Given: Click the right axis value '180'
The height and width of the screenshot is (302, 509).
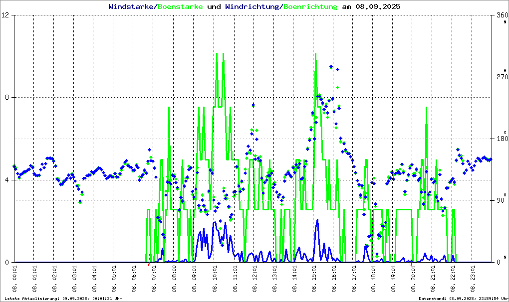Looking at the screenshot, I should tap(502, 139).
